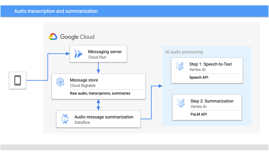Image resolution: width=269 pixels, height=154 pixels.
Task: Click the "Cloud Bigtable" subtitle
Action: (83, 86)
